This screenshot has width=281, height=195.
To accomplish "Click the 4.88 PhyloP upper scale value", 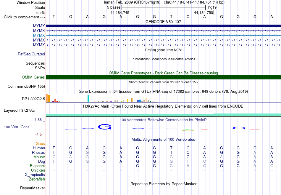I will point(38,120).
